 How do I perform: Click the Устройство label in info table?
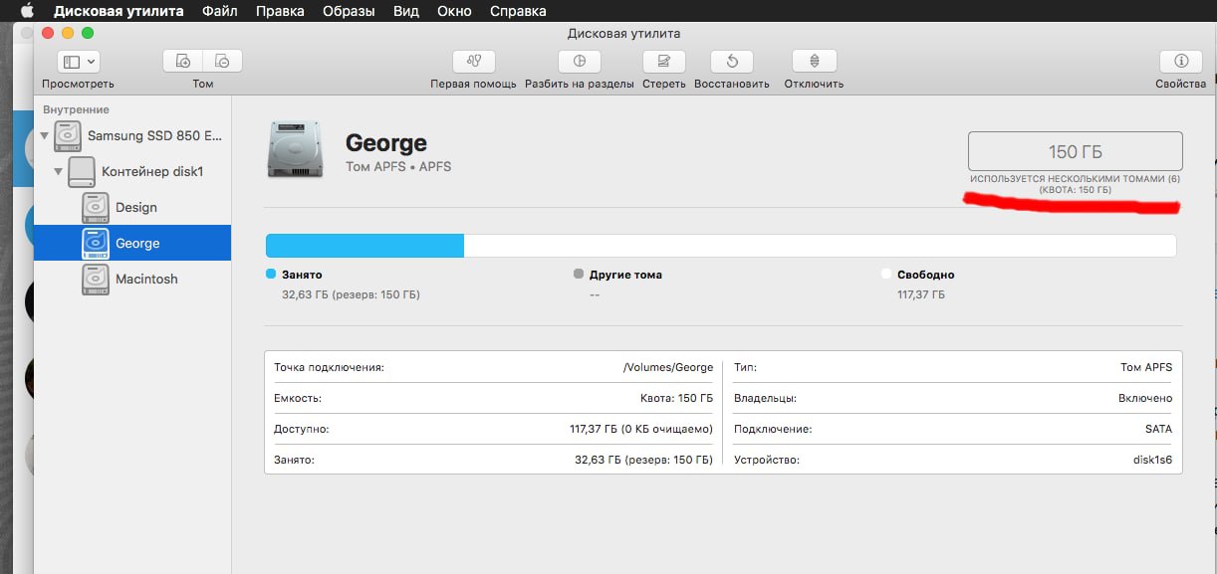767,460
